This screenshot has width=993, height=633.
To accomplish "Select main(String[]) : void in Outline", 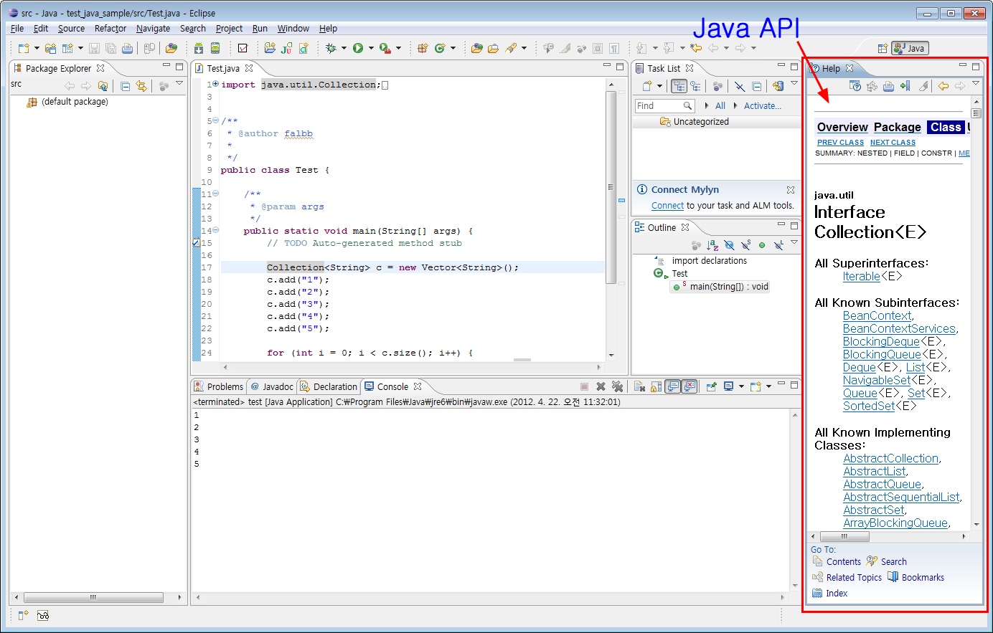I will (x=720, y=287).
